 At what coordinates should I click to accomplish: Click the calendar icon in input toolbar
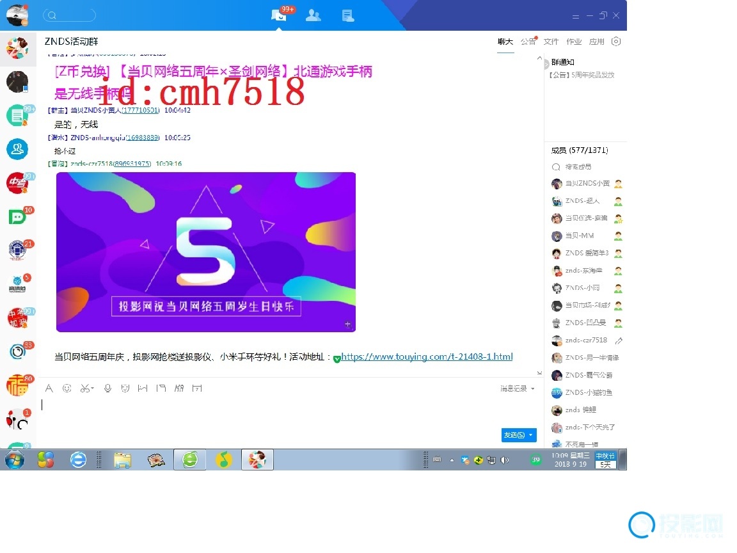197,388
